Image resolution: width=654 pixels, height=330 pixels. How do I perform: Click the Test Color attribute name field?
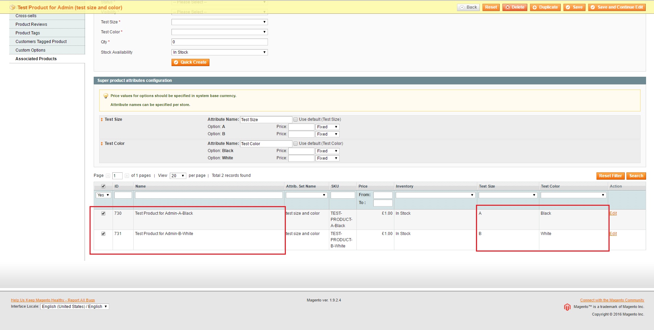(x=266, y=143)
